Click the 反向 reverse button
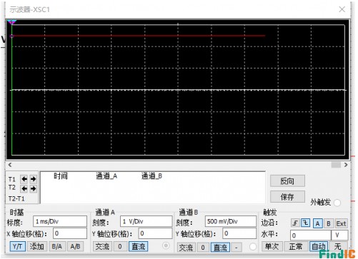The width and height of the screenshot is (358, 259). click(x=287, y=181)
